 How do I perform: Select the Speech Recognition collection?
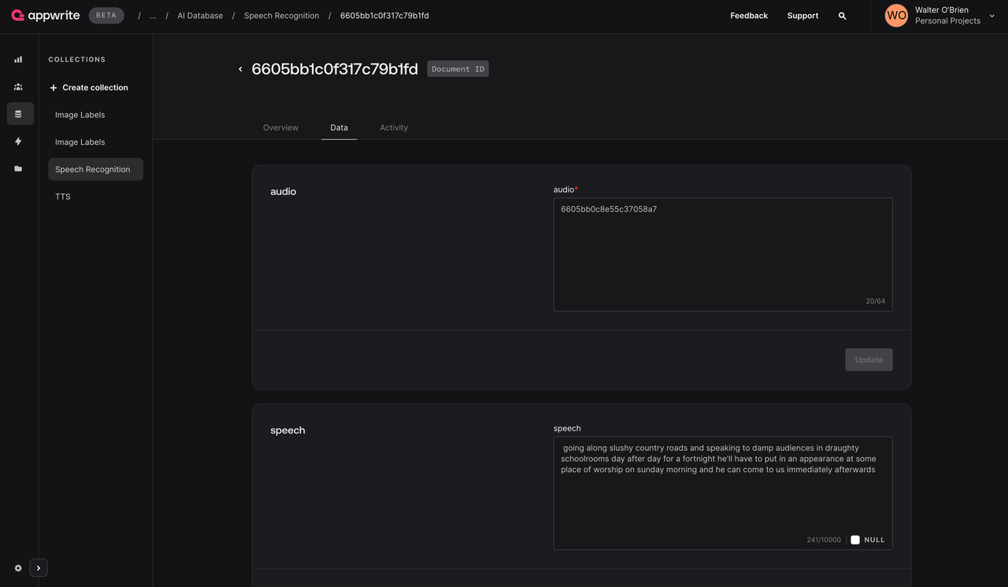tap(95, 169)
